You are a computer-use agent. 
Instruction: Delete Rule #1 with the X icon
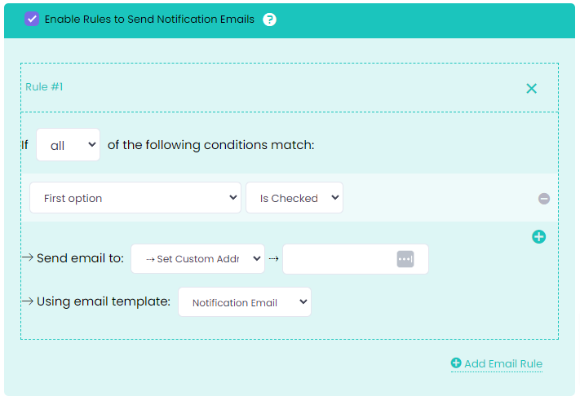pyautogui.click(x=531, y=88)
